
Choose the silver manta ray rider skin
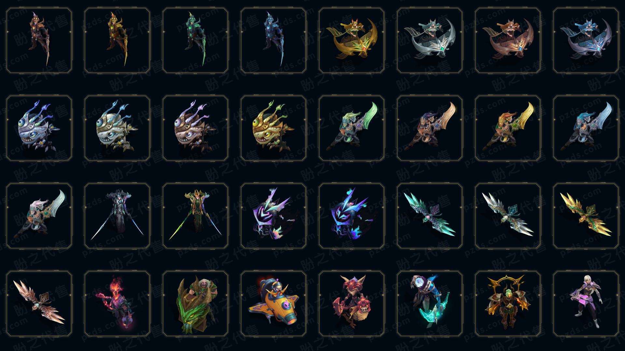[430, 41]
